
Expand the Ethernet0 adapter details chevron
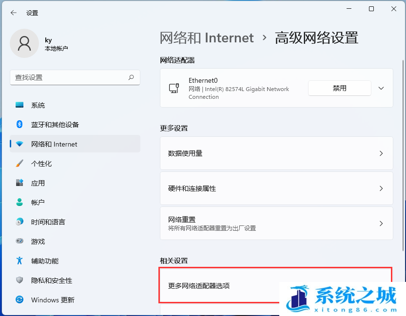(x=381, y=88)
